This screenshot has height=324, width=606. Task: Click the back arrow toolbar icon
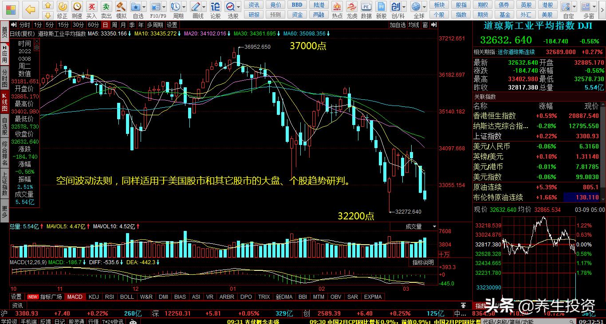(x=30, y=9)
